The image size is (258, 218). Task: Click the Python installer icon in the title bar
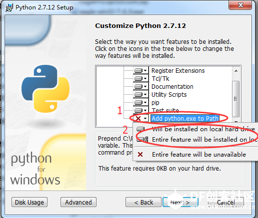9,7
